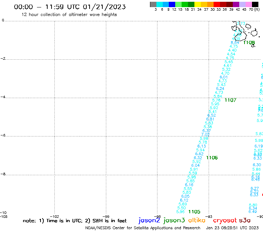Click the 6.01 wave height value
The width and height of the screenshot is (263, 231).
(x=224, y=77)
